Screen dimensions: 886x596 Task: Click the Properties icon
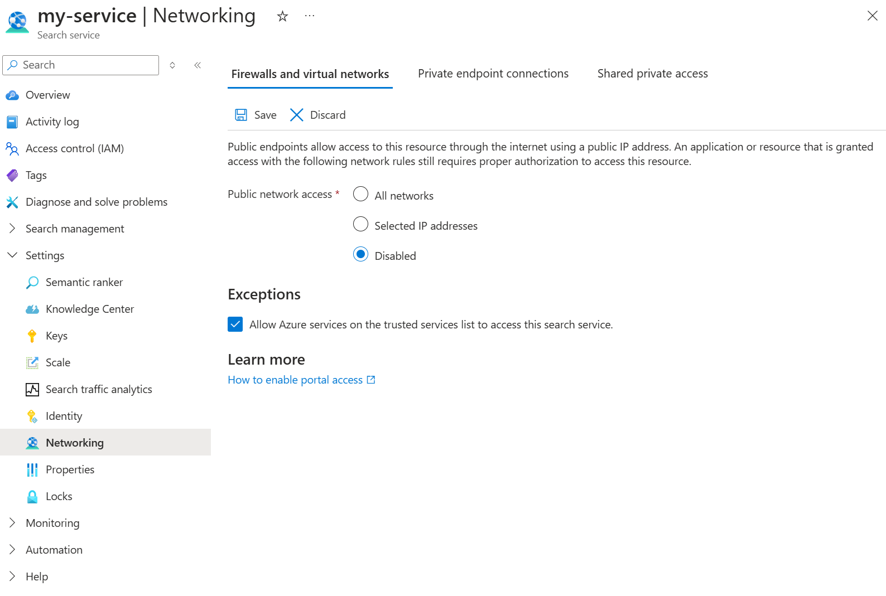(32, 470)
